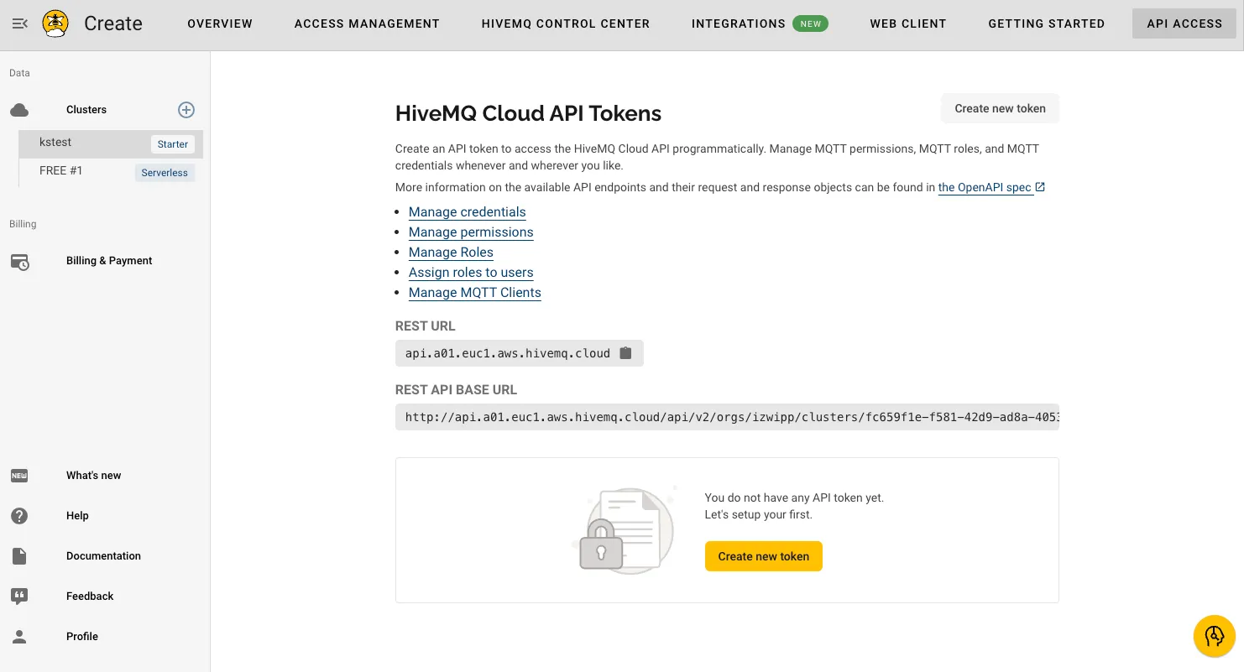Viewport: 1244px width, 672px height.
Task: Click the external link icon beside OpenAPI spec
Action: coord(1040,187)
